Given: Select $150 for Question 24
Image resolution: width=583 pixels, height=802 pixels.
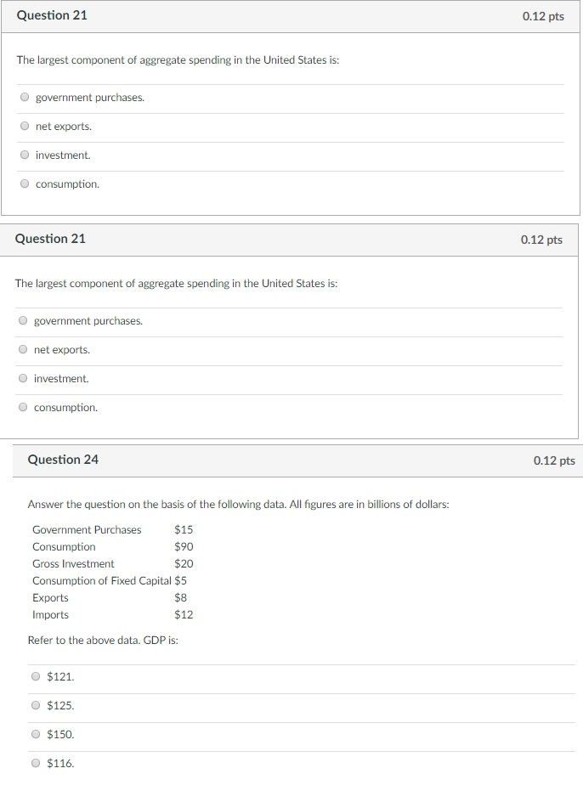Looking at the screenshot, I should point(35,734).
